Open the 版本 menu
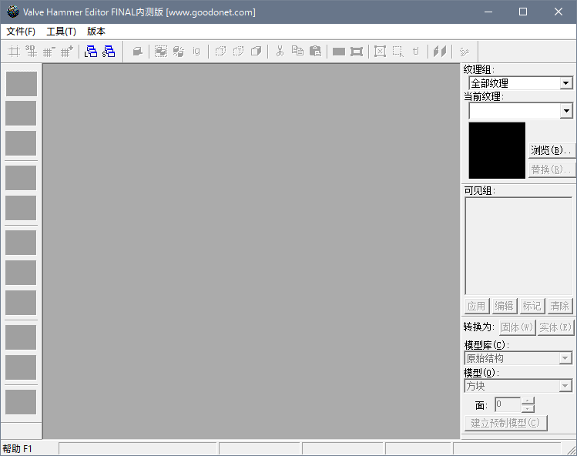Viewport: 577px width, 456px height. point(96,32)
